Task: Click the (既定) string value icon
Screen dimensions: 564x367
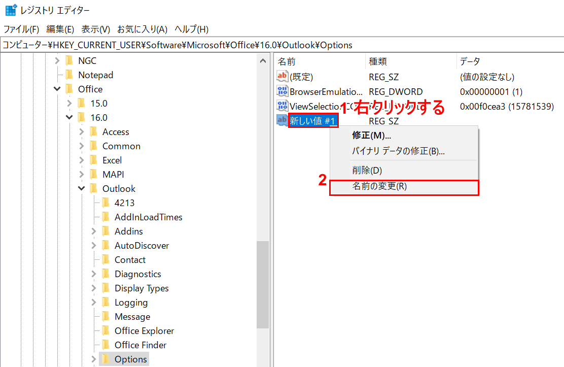Action: tap(282, 77)
